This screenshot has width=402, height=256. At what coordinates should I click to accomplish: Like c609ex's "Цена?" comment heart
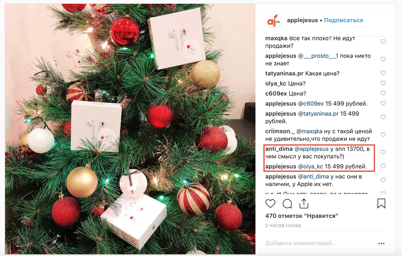point(383,93)
